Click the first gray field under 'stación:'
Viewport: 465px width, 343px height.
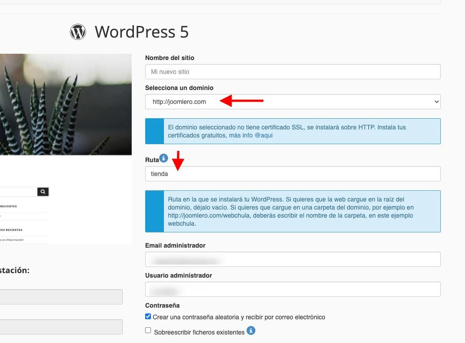(x=61, y=297)
